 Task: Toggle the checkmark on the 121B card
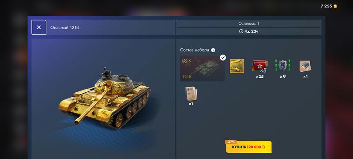pyautogui.click(x=223, y=58)
